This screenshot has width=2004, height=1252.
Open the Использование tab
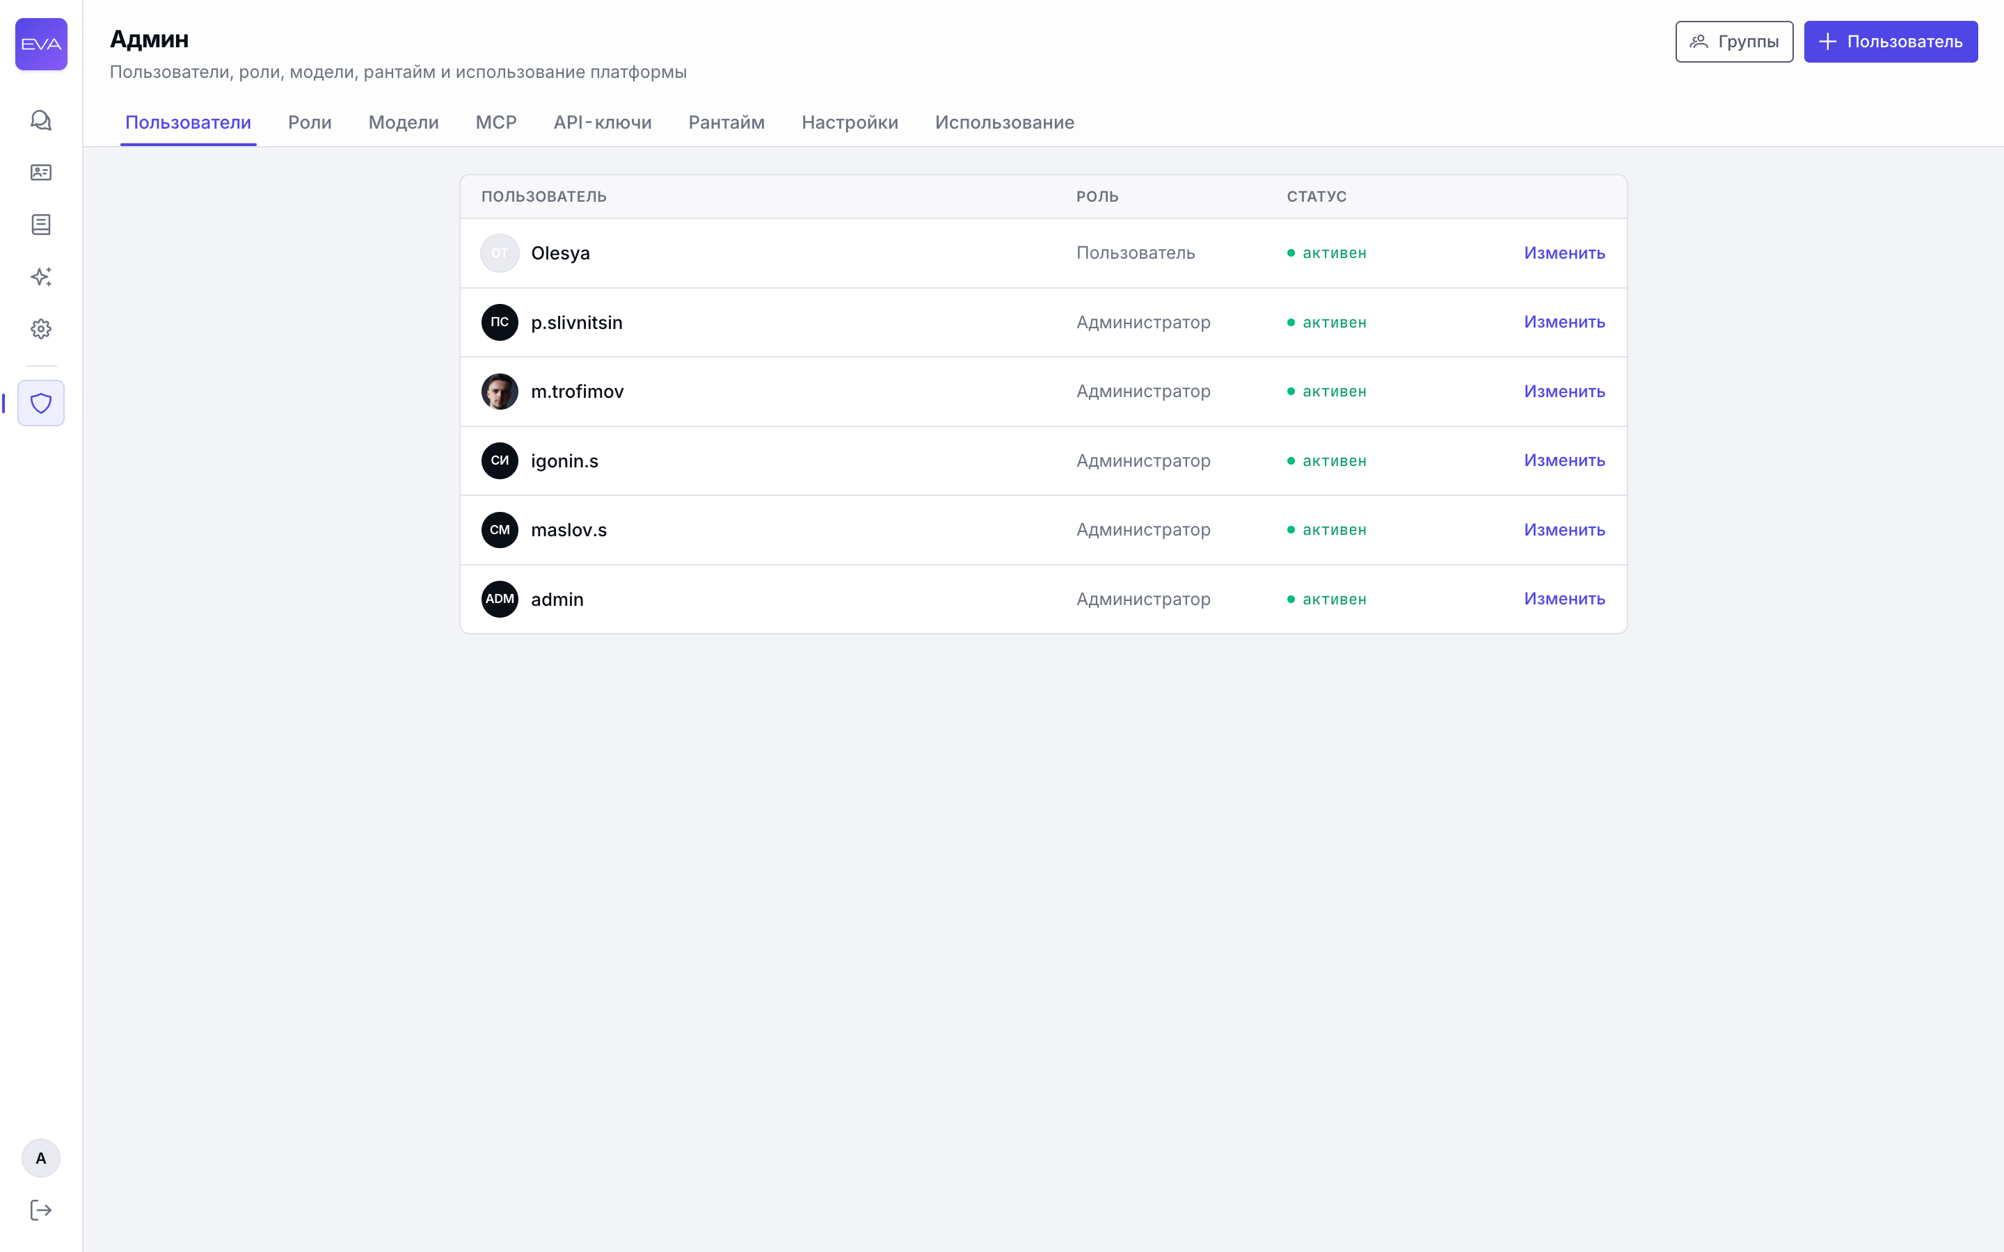[x=1005, y=122]
